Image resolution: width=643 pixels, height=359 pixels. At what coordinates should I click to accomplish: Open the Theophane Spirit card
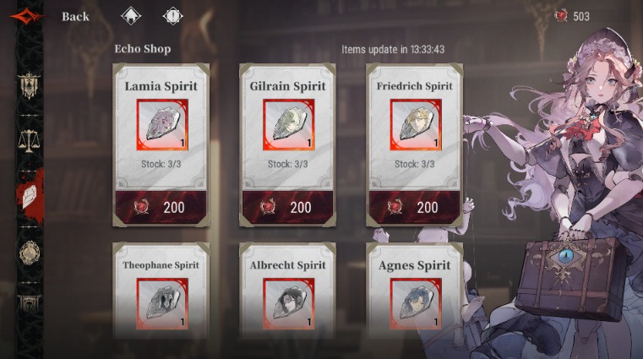pos(161,291)
